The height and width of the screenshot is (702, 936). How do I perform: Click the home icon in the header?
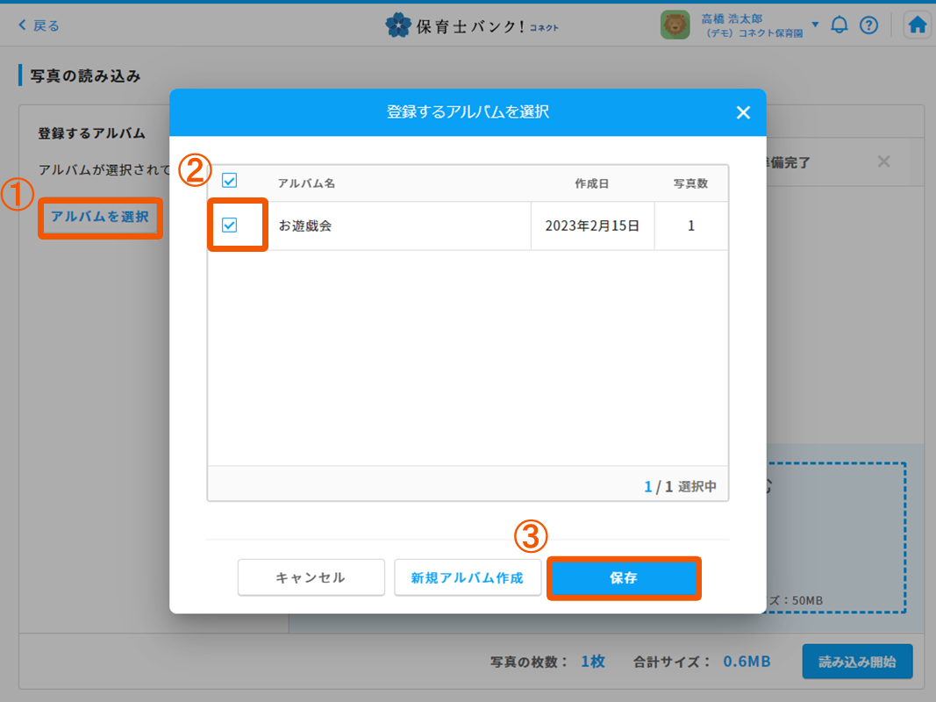click(x=918, y=25)
